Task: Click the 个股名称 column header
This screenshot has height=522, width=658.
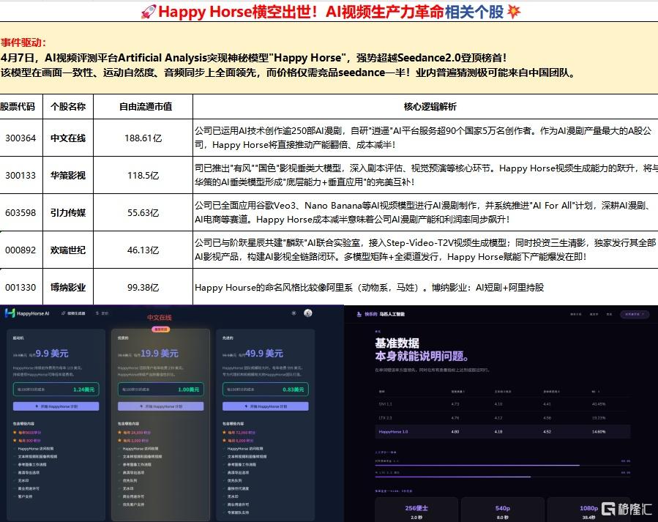Action: coord(68,107)
